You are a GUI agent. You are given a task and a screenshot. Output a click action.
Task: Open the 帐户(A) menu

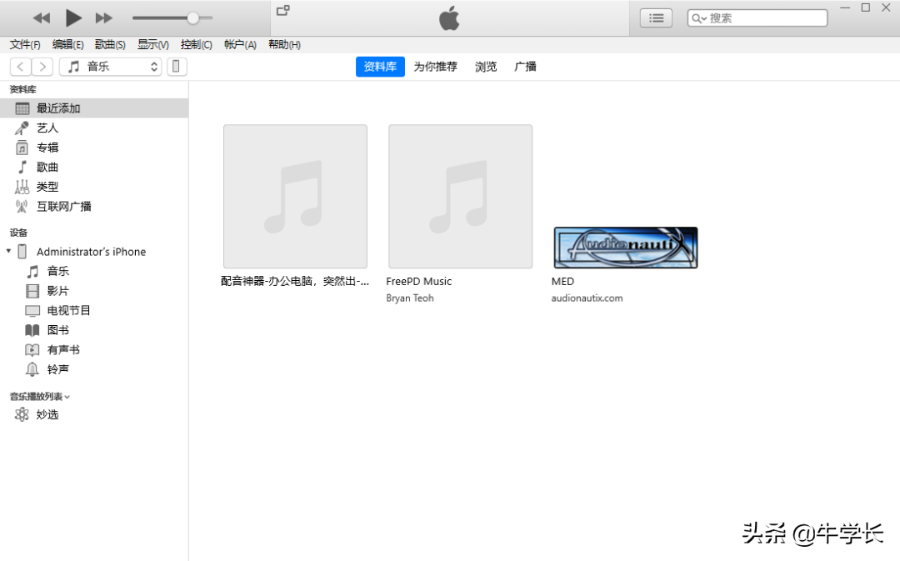240,45
